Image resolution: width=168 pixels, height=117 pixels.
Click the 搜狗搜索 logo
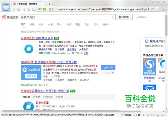10,17
